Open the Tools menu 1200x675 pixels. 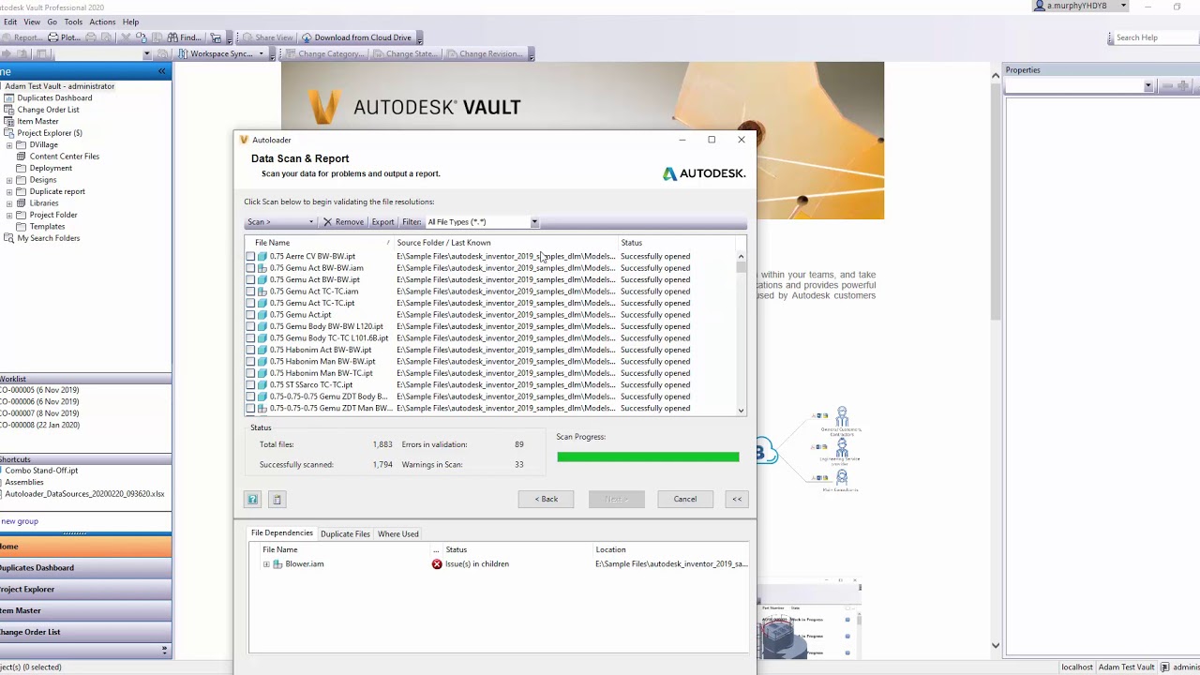coord(73,22)
